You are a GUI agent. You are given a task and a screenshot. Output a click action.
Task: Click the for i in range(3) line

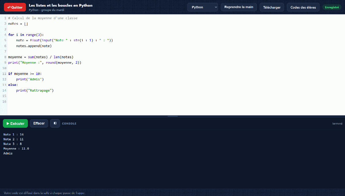pyautogui.click(x=26, y=35)
